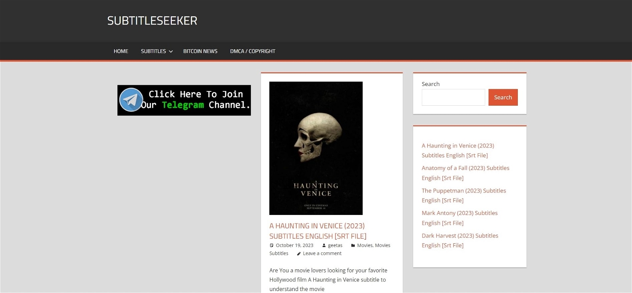This screenshot has width=632, height=293.
Task: Click the folder icon beside Movies category
Action: click(x=353, y=245)
